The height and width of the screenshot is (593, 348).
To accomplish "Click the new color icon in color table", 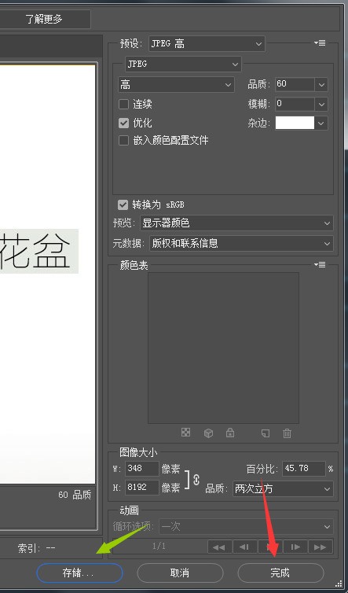I will (x=266, y=433).
